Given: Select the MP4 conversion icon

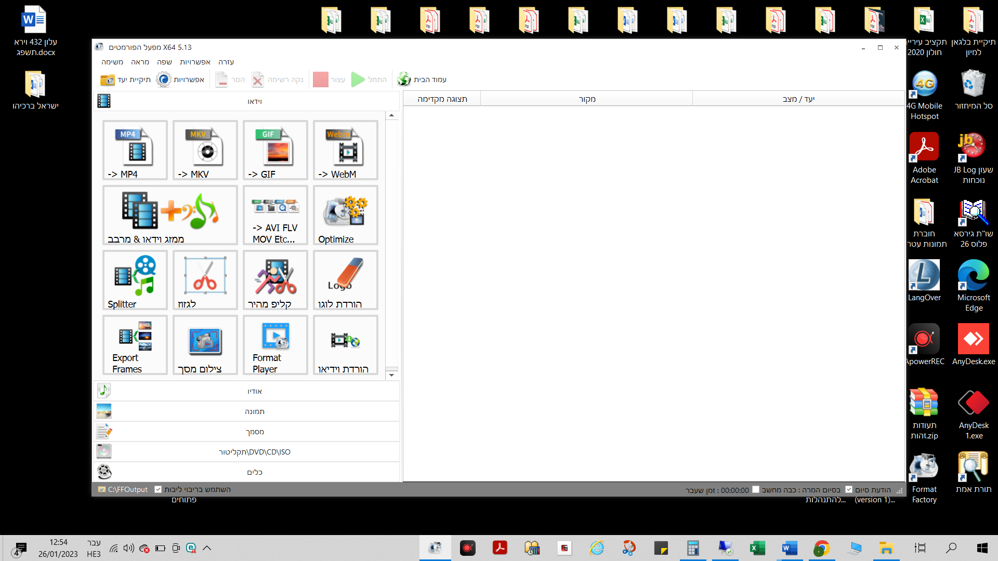Looking at the screenshot, I should (x=135, y=150).
